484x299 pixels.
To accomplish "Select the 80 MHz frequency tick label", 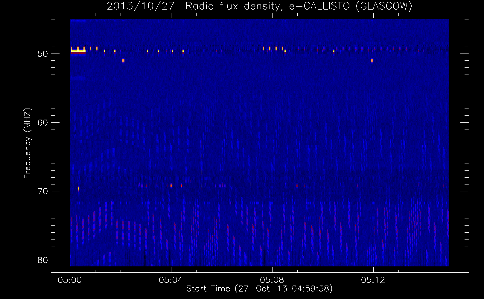I will (43, 260).
